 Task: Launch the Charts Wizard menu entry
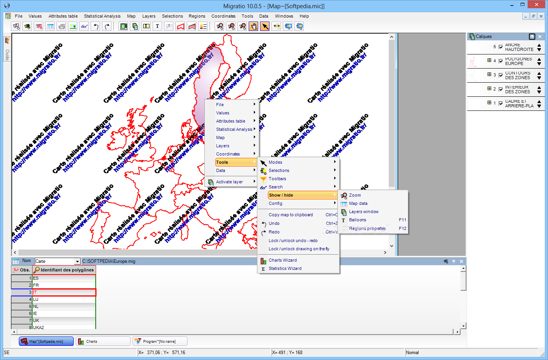click(x=298, y=260)
